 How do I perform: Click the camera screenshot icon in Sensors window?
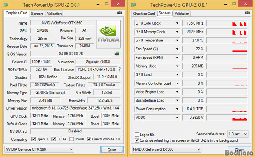coord(247,13)
